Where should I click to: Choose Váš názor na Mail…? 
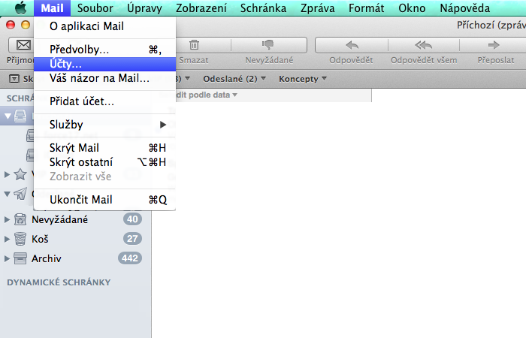click(104, 78)
